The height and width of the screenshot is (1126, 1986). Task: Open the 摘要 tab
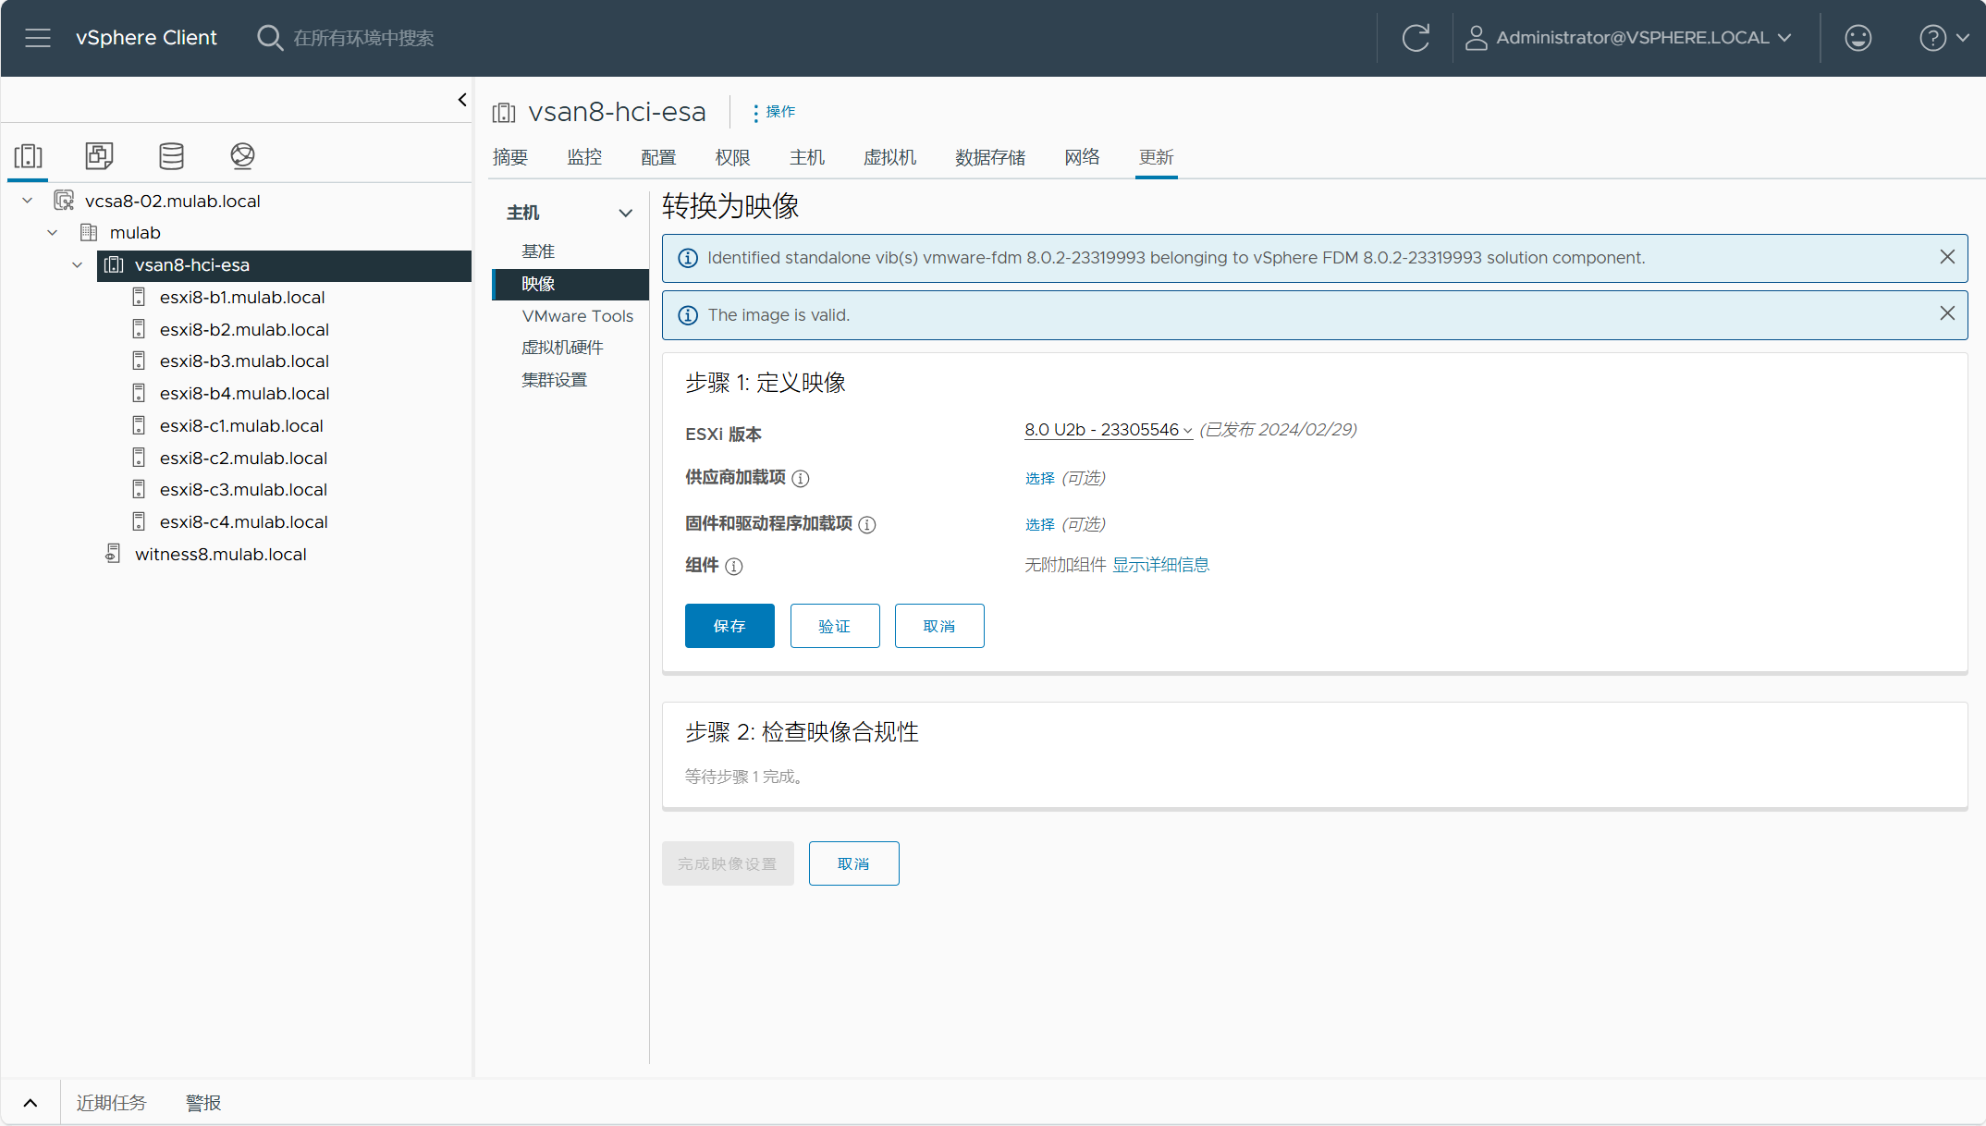(x=510, y=157)
